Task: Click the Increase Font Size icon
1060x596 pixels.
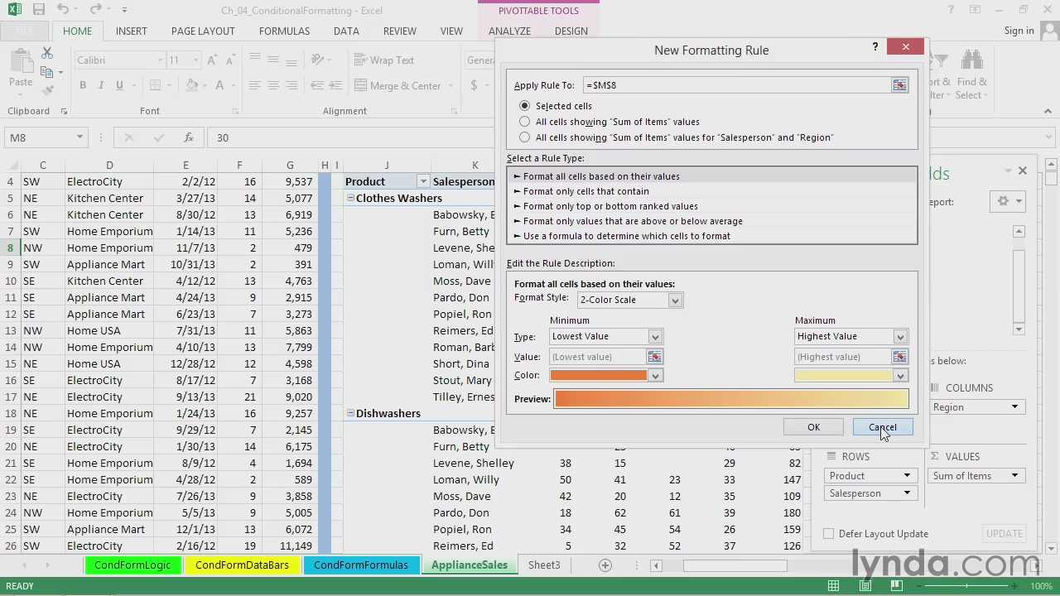Action: [x=213, y=60]
